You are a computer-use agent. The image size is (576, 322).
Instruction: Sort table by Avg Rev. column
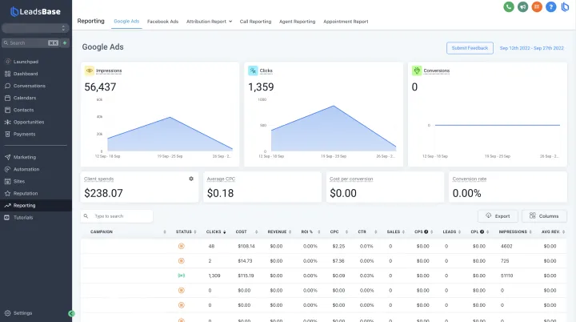553,231
